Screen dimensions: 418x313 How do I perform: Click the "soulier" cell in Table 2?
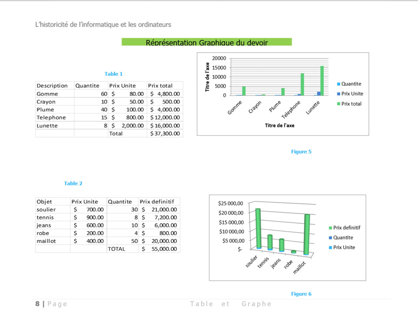[x=53, y=210]
